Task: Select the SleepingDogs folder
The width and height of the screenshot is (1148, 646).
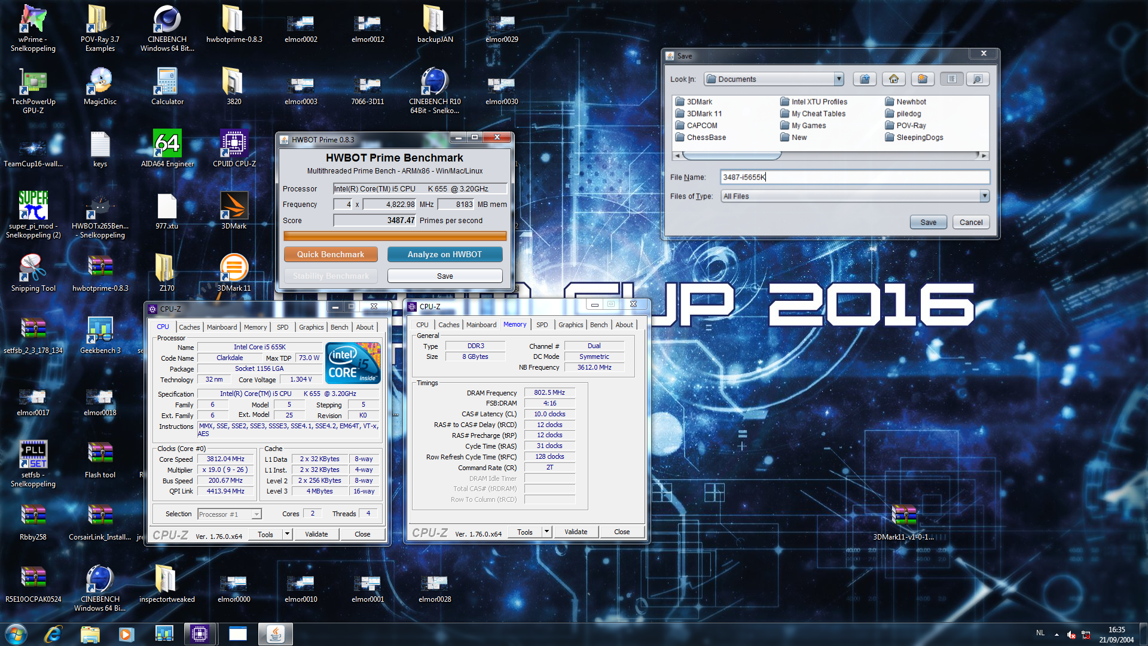Action: [914, 138]
